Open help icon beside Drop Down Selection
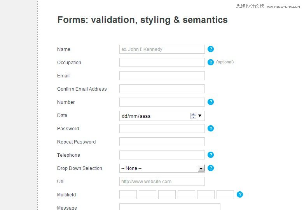Screen dimensions: 304x210 click(x=211, y=168)
